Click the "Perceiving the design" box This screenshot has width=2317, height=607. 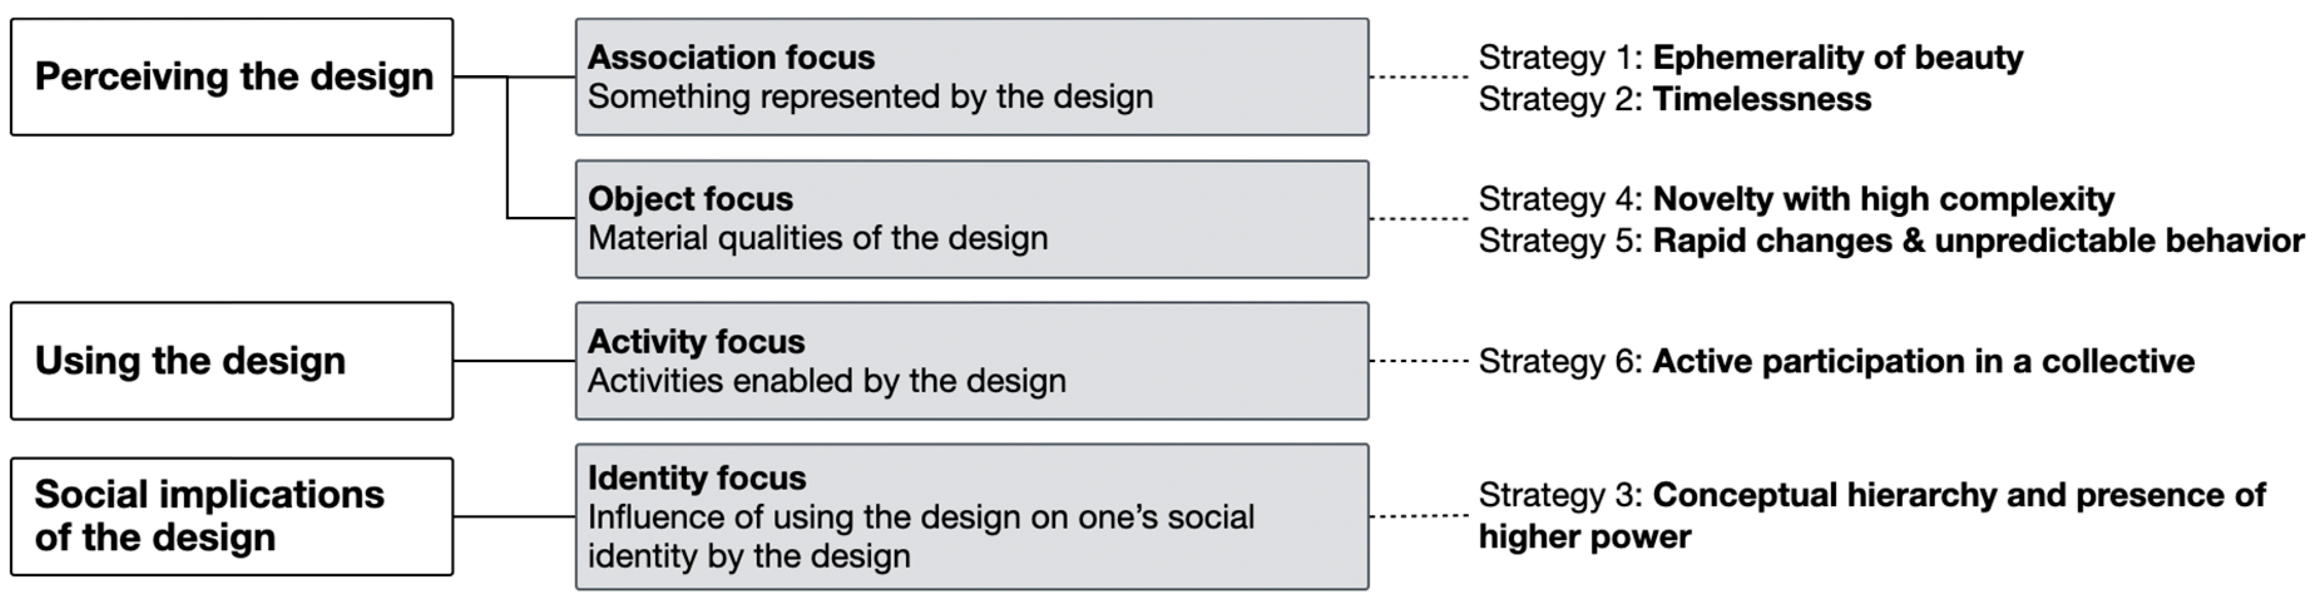pos(232,77)
